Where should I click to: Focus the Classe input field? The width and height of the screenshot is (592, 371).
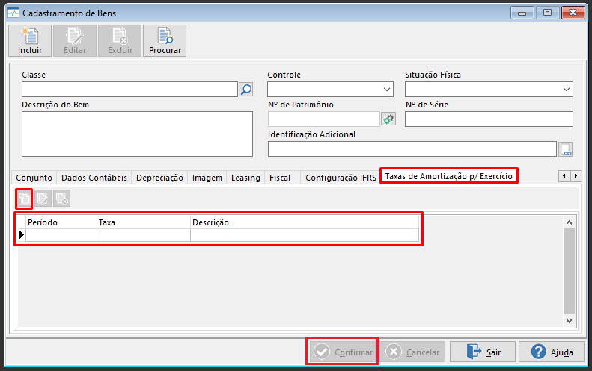[x=129, y=90]
